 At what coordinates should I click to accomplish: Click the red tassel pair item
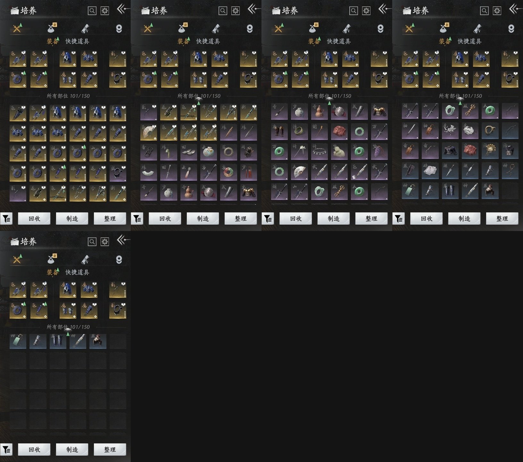[x=248, y=172]
